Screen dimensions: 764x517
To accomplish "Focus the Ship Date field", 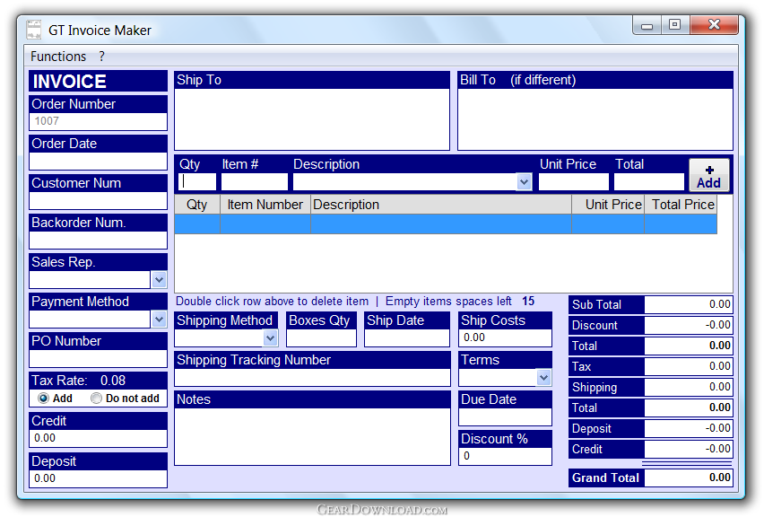I will (x=407, y=338).
